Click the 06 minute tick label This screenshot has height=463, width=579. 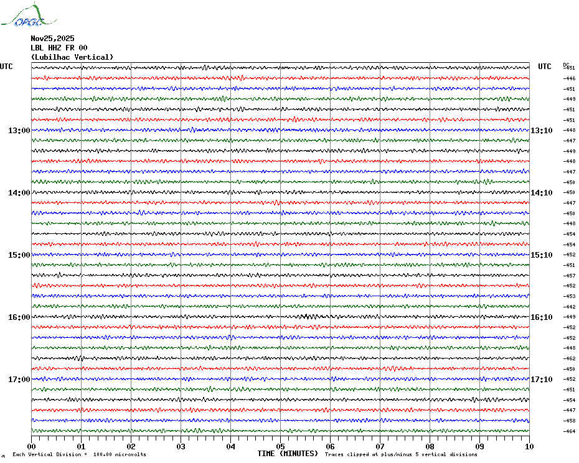click(331, 446)
